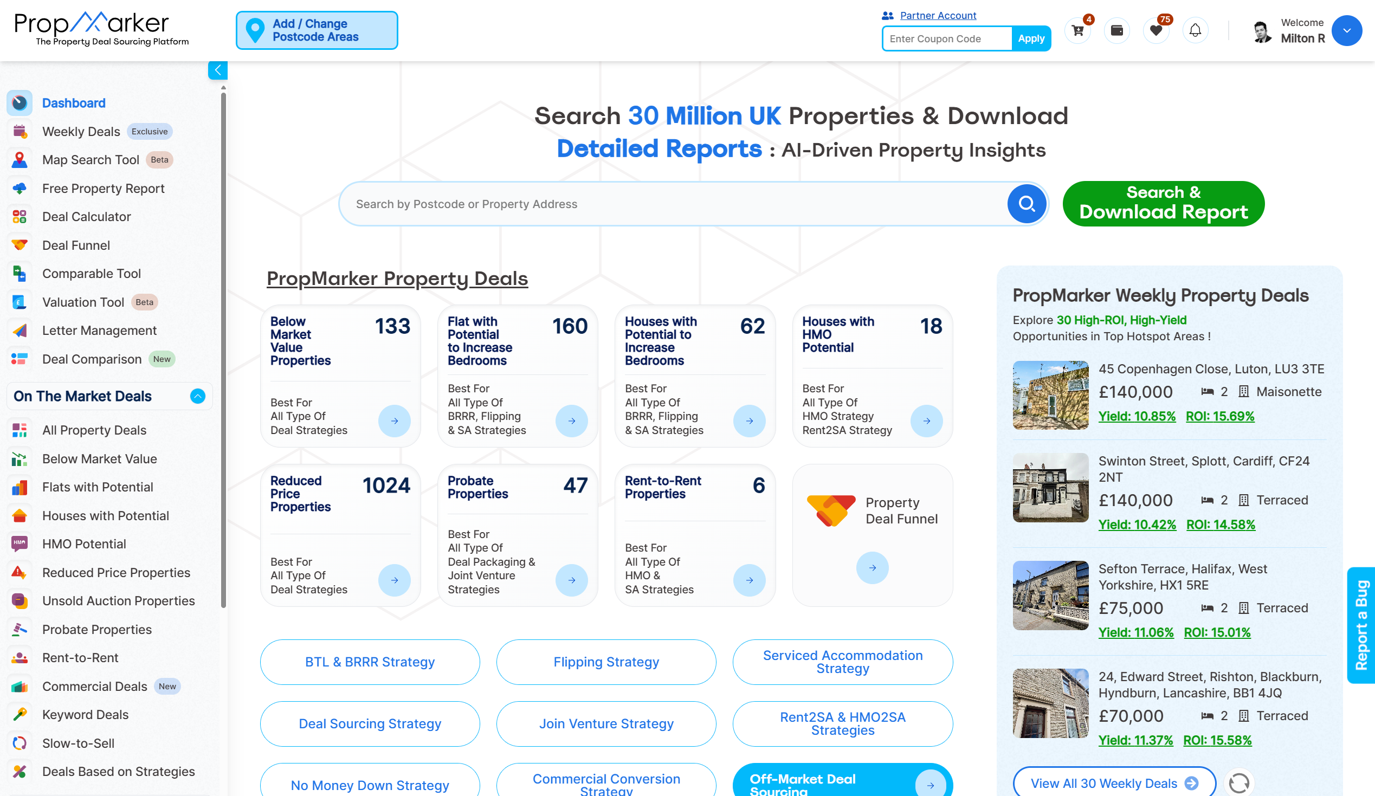Select Join Venture Strategy button
The width and height of the screenshot is (1375, 796).
(606, 723)
